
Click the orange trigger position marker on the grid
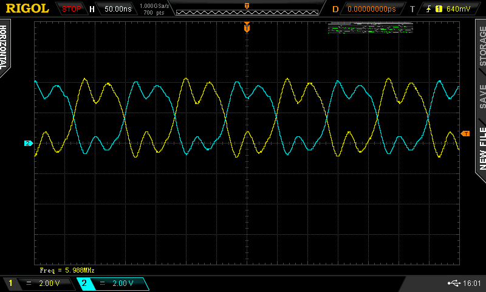247,27
